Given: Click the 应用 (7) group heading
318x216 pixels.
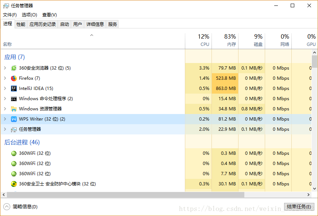Looking at the screenshot, I should point(15,57).
